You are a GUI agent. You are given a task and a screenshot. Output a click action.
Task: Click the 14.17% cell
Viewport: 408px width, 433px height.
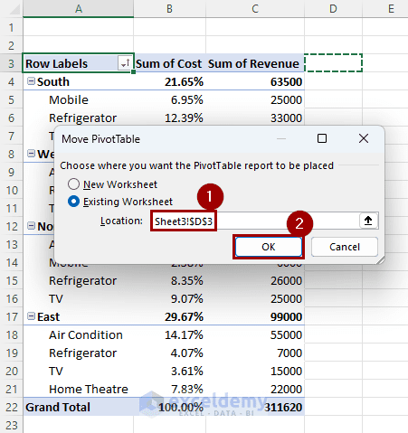[170, 334]
